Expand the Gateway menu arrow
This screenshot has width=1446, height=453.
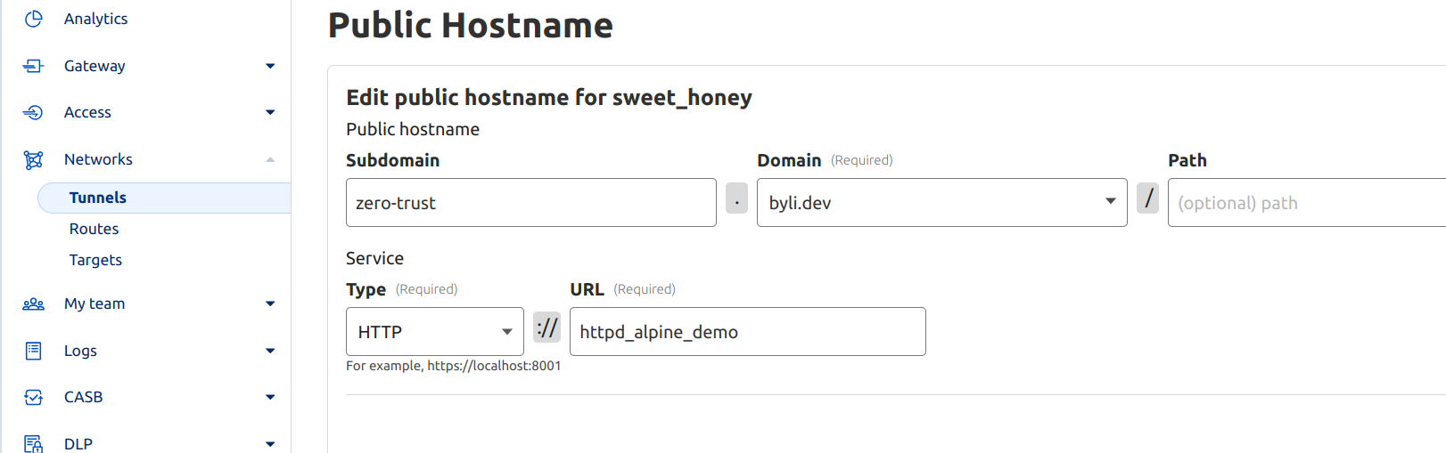pyautogui.click(x=270, y=66)
